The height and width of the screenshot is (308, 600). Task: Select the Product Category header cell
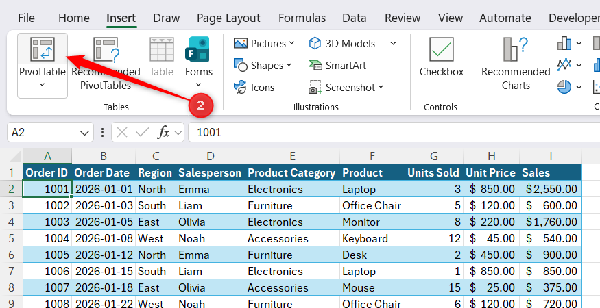(x=292, y=172)
